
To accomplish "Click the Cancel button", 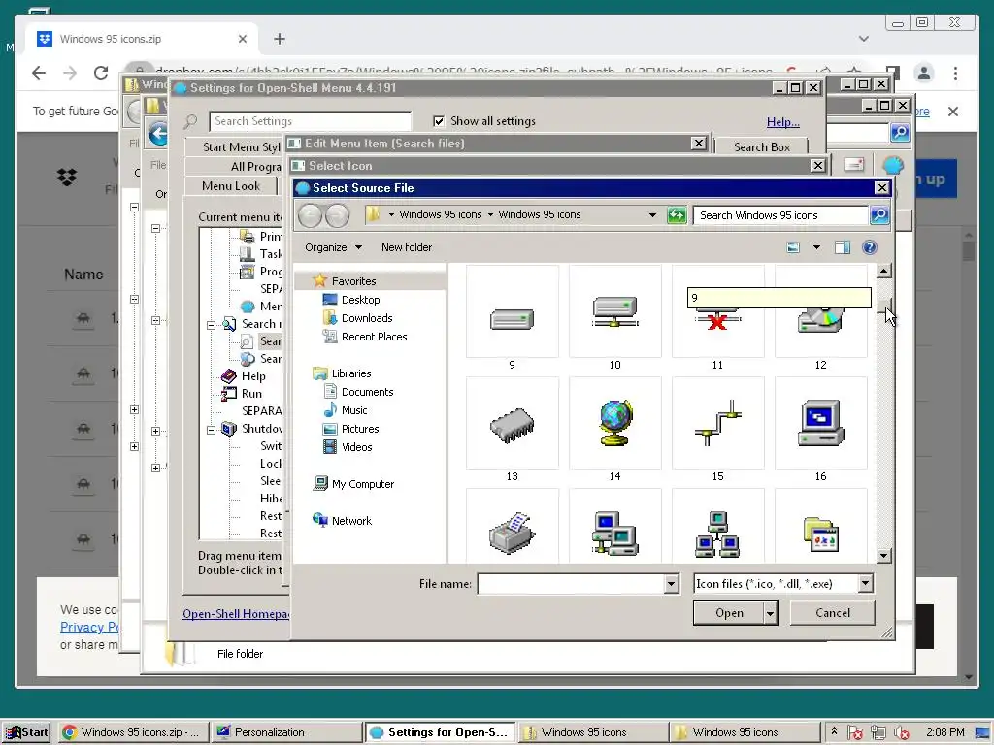I will [x=832, y=613].
